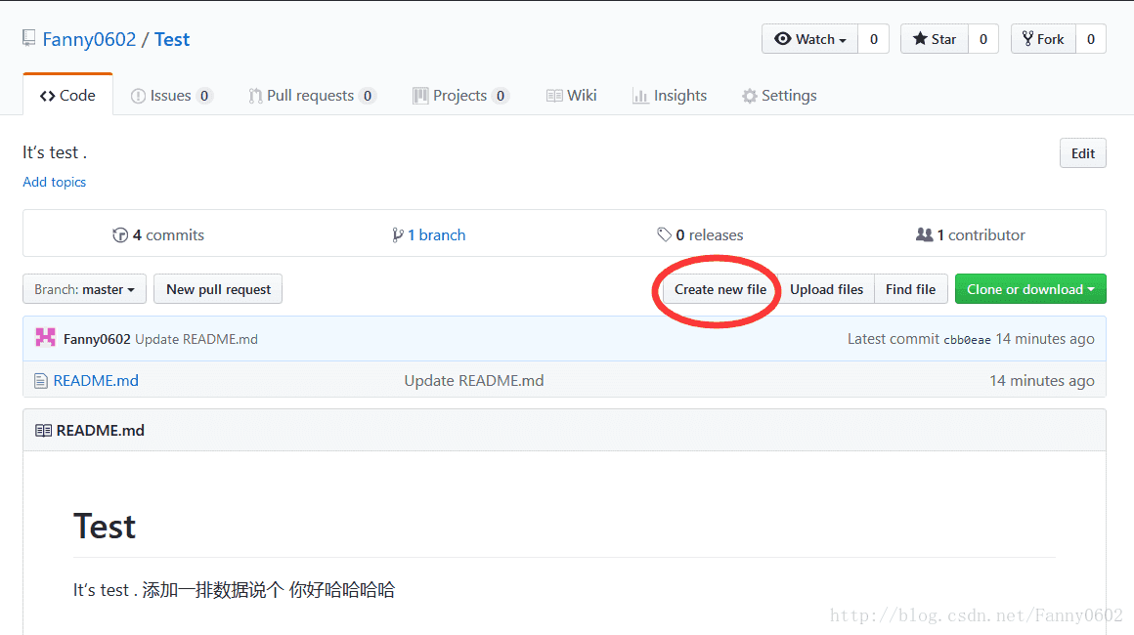Click the repository book icon beside Fanny0602
1134x635 pixels.
tap(29, 38)
